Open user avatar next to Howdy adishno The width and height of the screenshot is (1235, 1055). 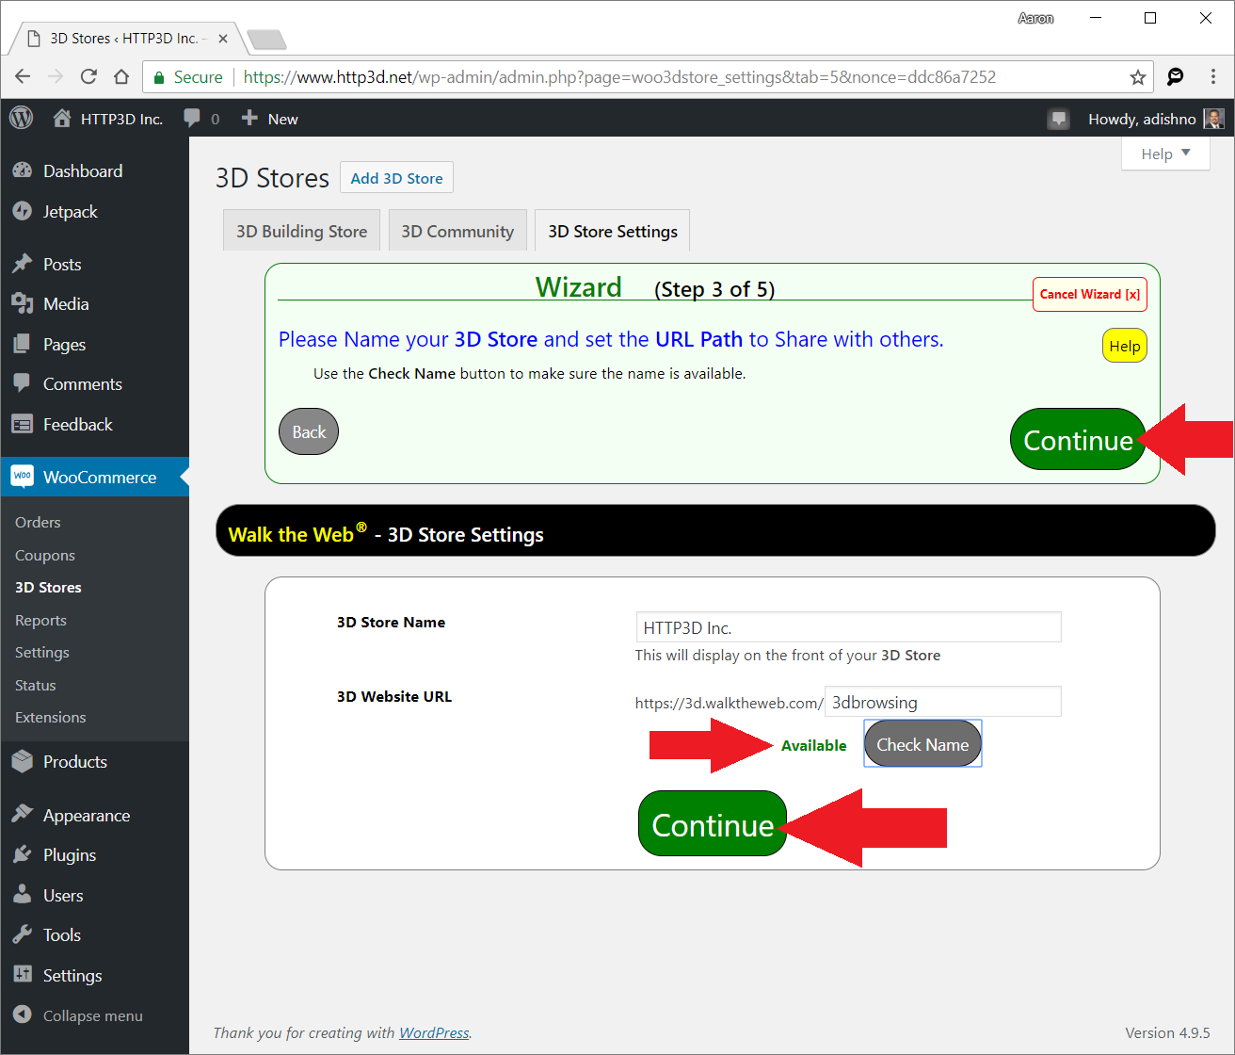(x=1213, y=119)
